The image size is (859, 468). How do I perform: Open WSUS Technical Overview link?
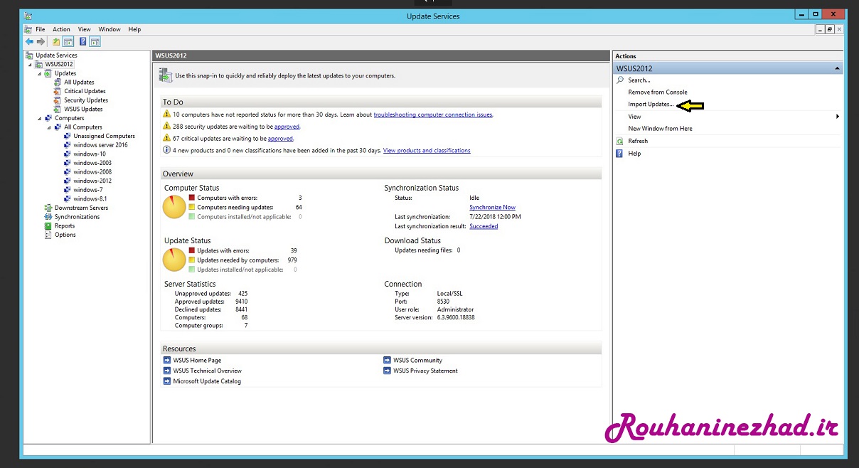tap(208, 371)
